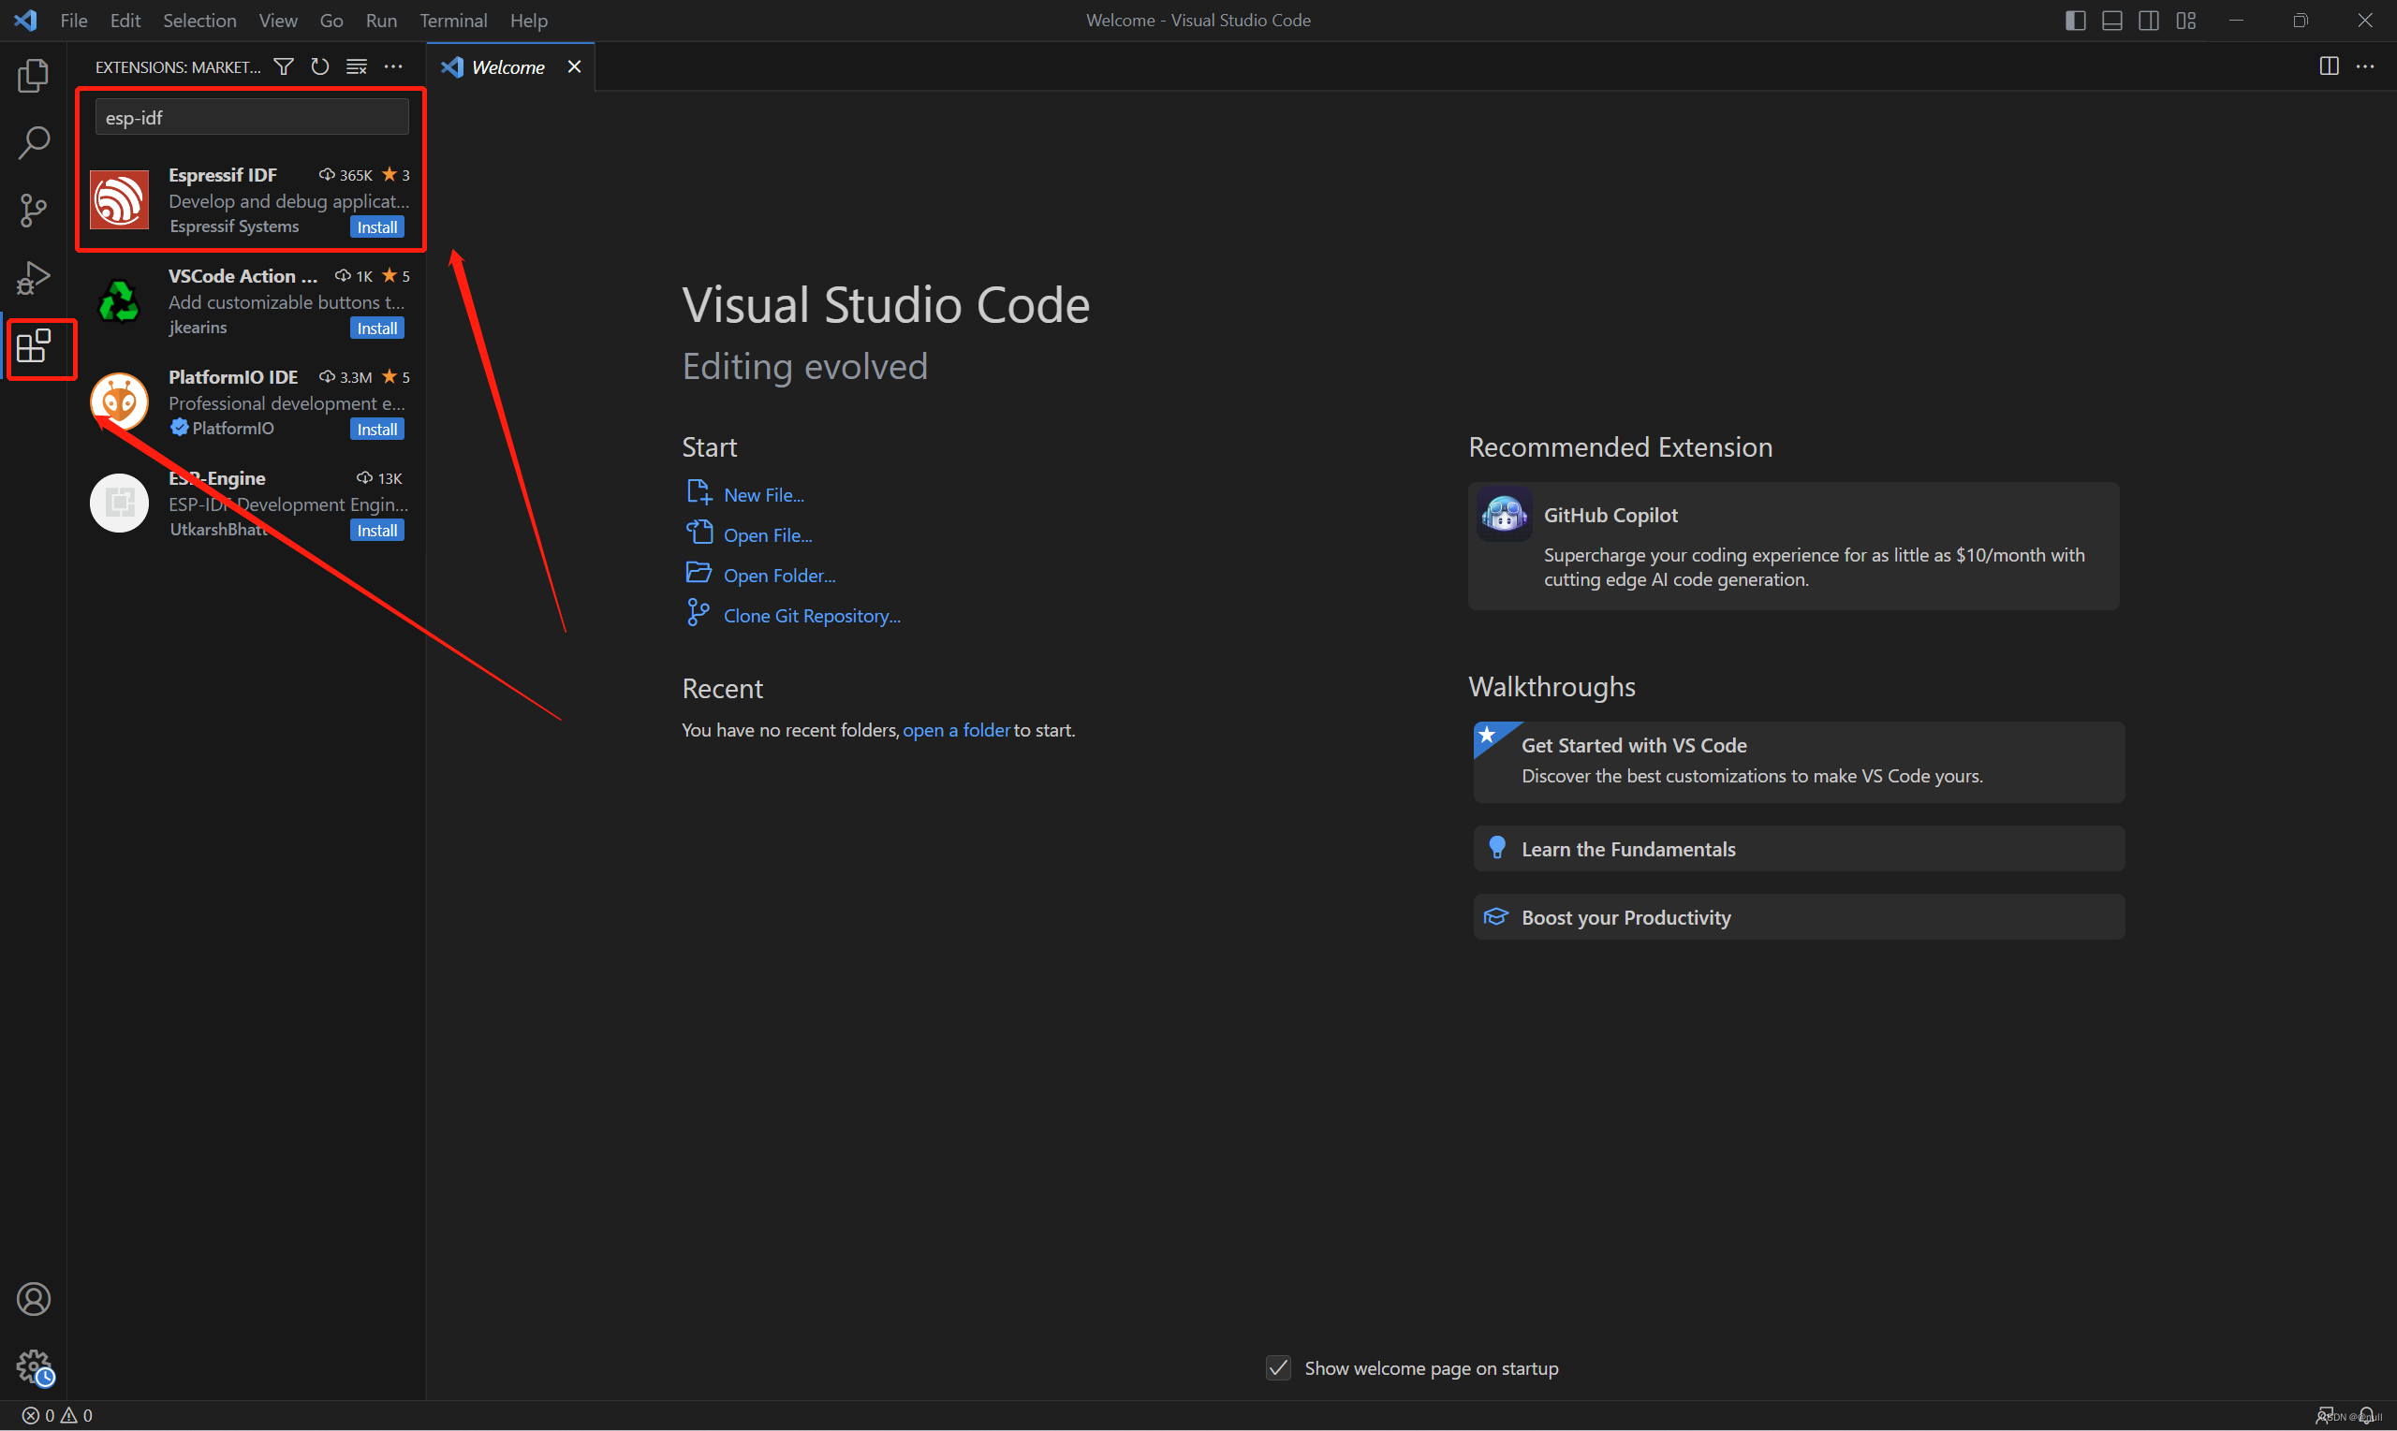The width and height of the screenshot is (2397, 1431).
Task: Focus the esp-idf extensions search box
Action: 252,118
